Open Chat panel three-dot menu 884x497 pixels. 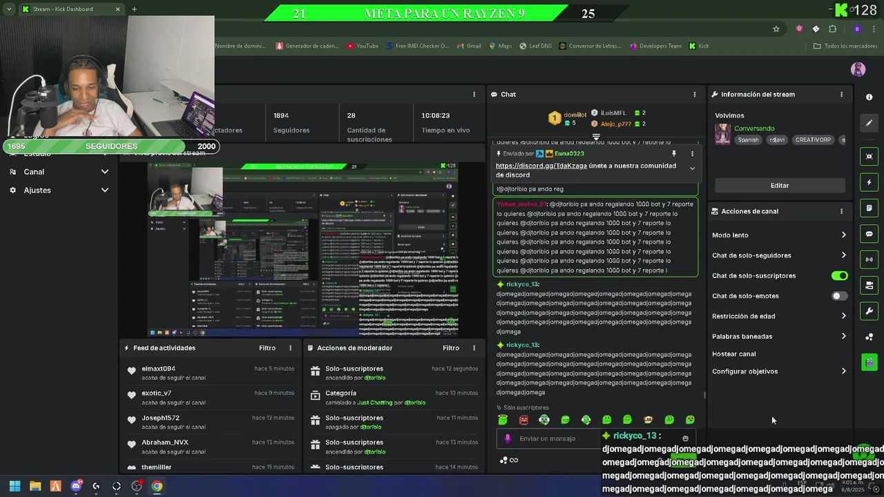[x=695, y=95]
